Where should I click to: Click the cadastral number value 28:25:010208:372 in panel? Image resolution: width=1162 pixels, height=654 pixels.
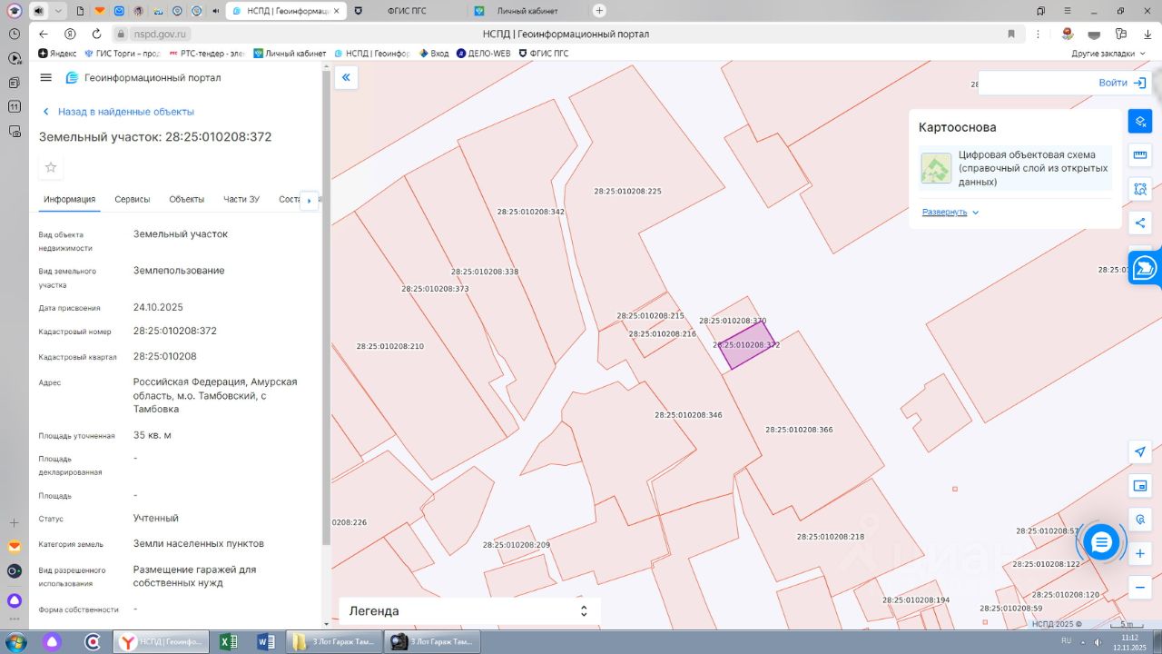[x=175, y=331]
